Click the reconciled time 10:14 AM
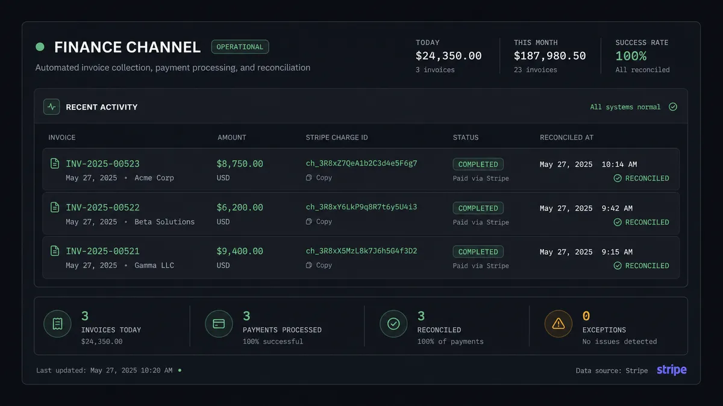Viewport: 723px width, 406px height. pyautogui.click(x=619, y=164)
